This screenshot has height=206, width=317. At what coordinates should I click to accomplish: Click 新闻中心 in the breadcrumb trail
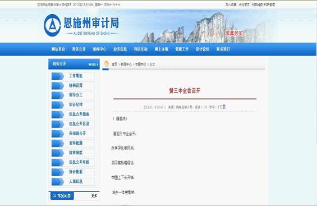pyautogui.click(x=126, y=65)
